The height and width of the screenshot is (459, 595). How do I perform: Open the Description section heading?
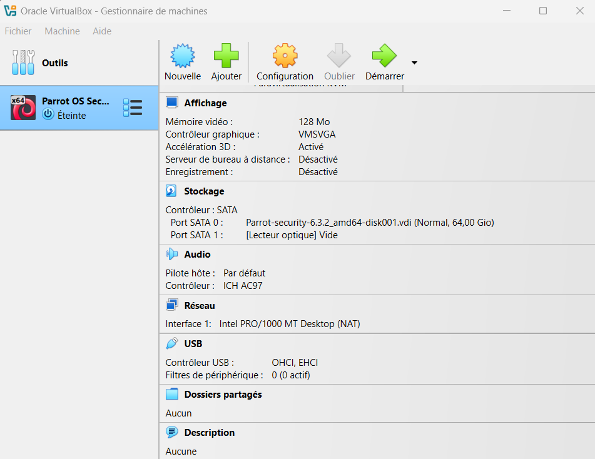pyautogui.click(x=210, y=433)
